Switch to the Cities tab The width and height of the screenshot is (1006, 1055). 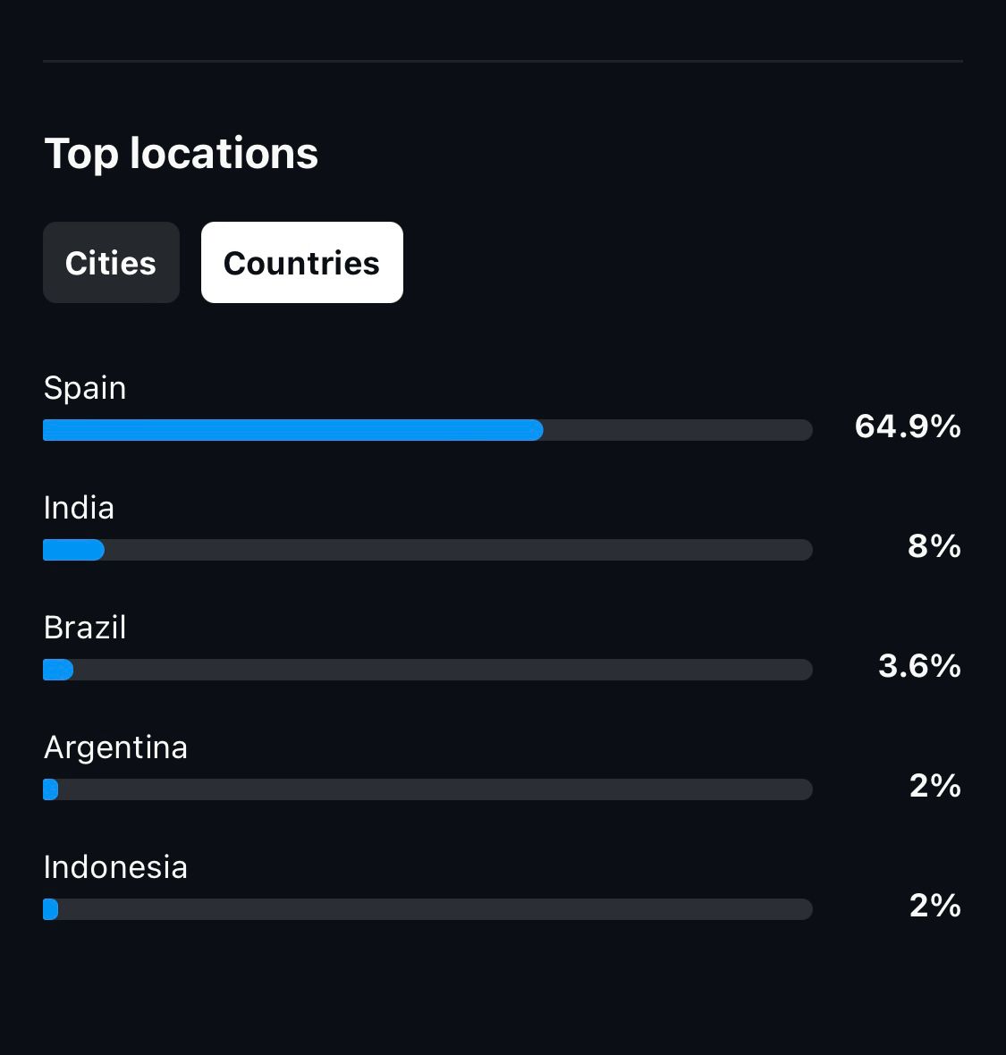point(111,263)
